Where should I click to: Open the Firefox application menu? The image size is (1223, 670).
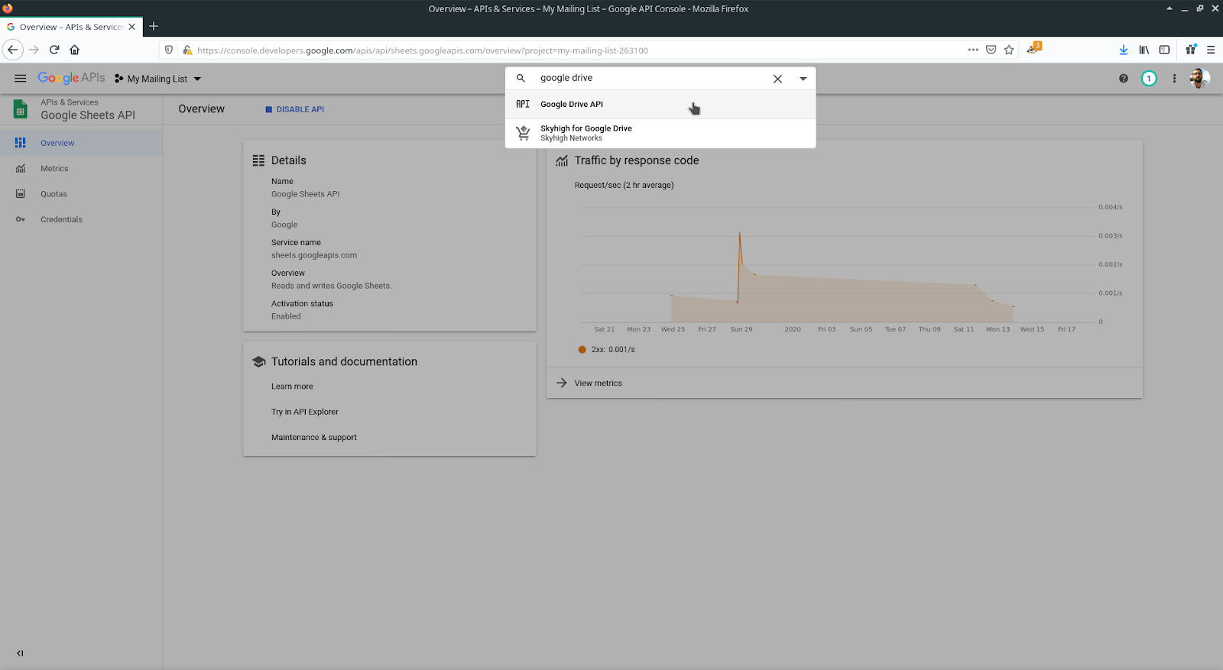coord(1211,50)
